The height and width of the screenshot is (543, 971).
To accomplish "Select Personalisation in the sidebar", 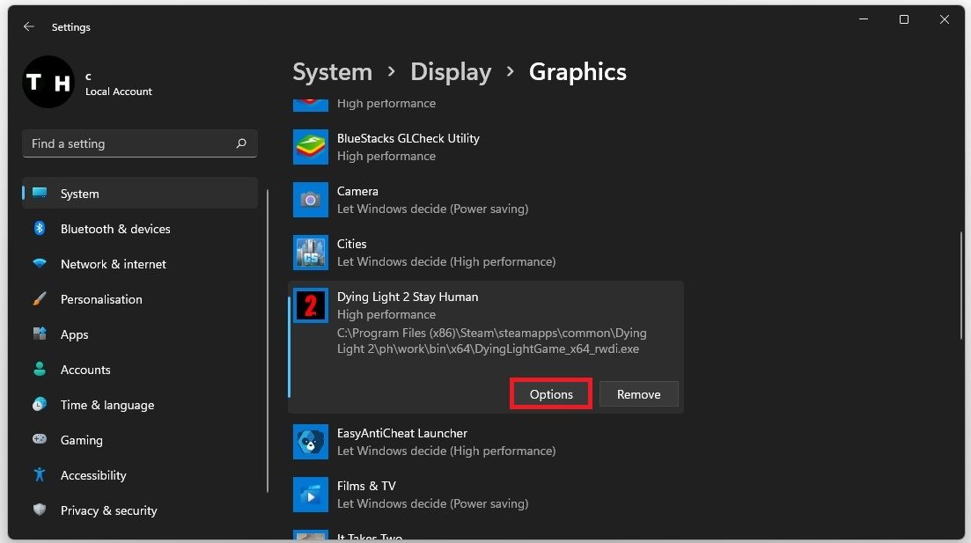I will click(x=140, y=299).
